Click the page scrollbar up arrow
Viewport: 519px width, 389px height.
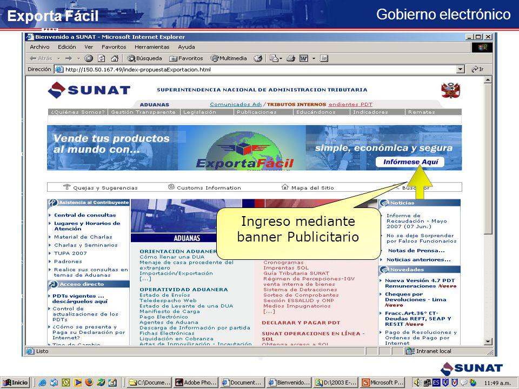[x=488, y=80]
